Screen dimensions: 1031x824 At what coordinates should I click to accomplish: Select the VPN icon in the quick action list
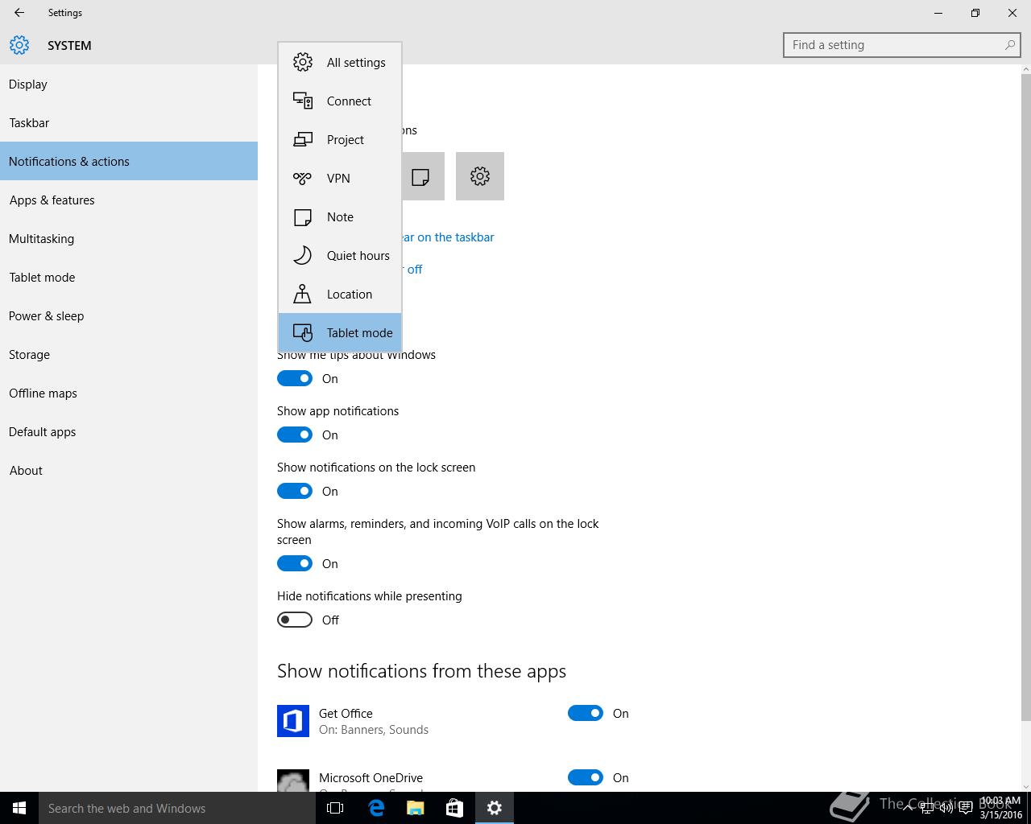coord(303,178)
